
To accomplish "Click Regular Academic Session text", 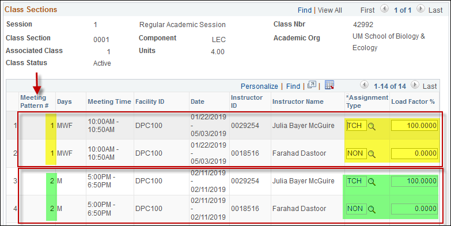I will pyautogui.click(x=183, y=25).
